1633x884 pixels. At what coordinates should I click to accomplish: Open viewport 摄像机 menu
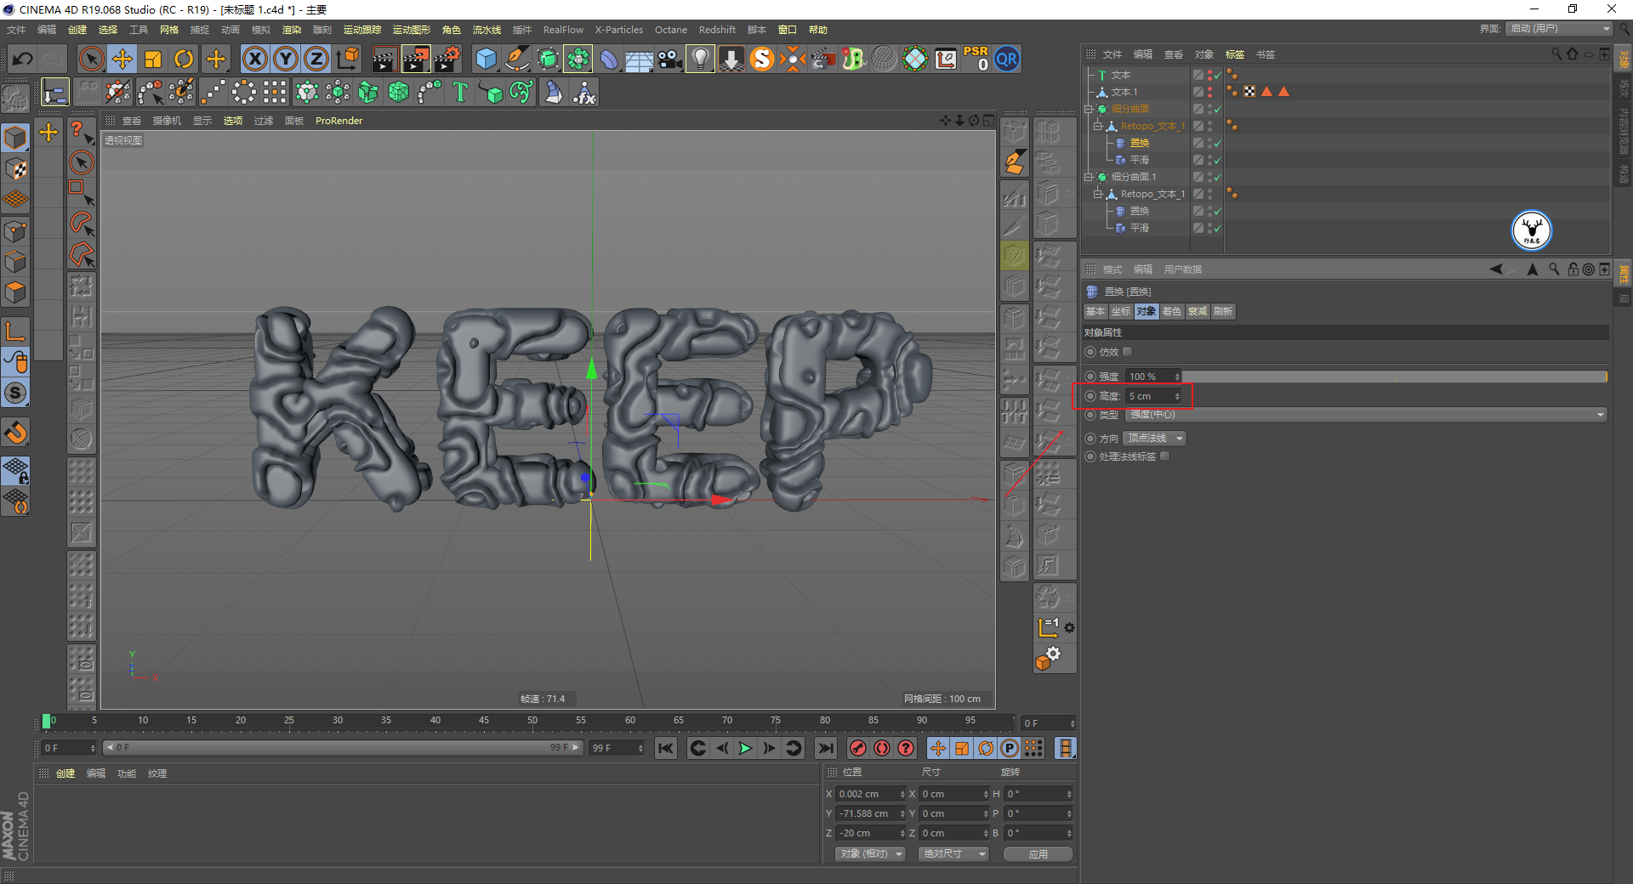tap(167, 121)
